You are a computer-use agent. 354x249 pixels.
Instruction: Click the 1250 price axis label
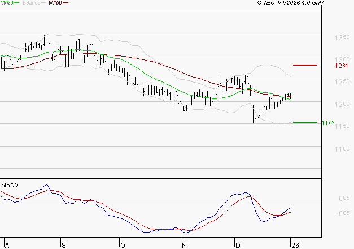[x=342, y=81]
